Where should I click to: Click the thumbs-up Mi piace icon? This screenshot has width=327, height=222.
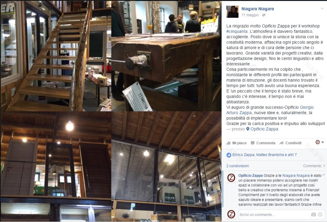point(229,143)
